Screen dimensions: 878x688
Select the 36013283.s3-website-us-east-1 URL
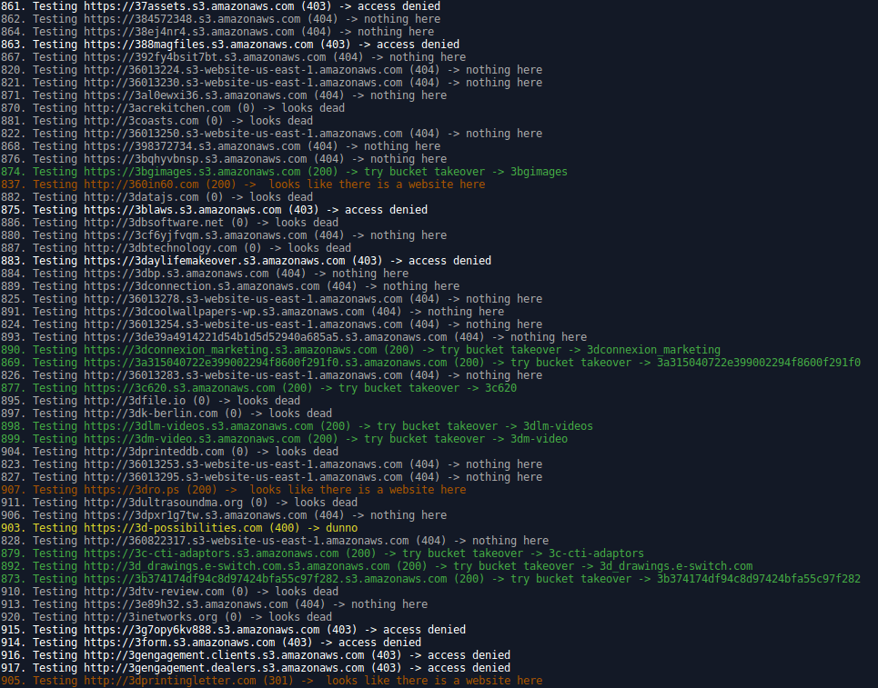(x=243, y=375)
